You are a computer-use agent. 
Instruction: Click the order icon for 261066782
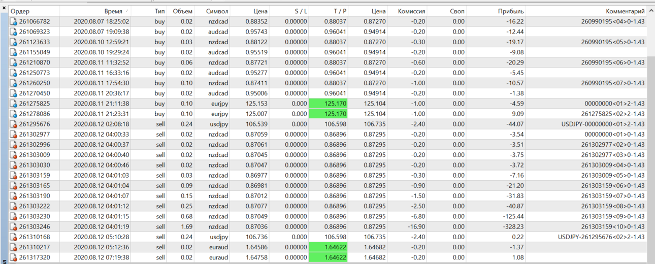14,21
